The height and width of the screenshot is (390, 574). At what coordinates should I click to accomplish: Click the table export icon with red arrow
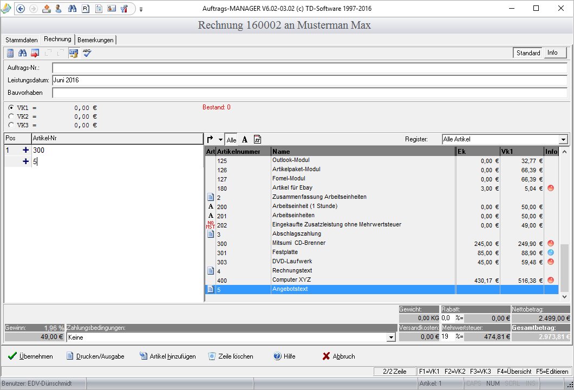tap(35, 53)
